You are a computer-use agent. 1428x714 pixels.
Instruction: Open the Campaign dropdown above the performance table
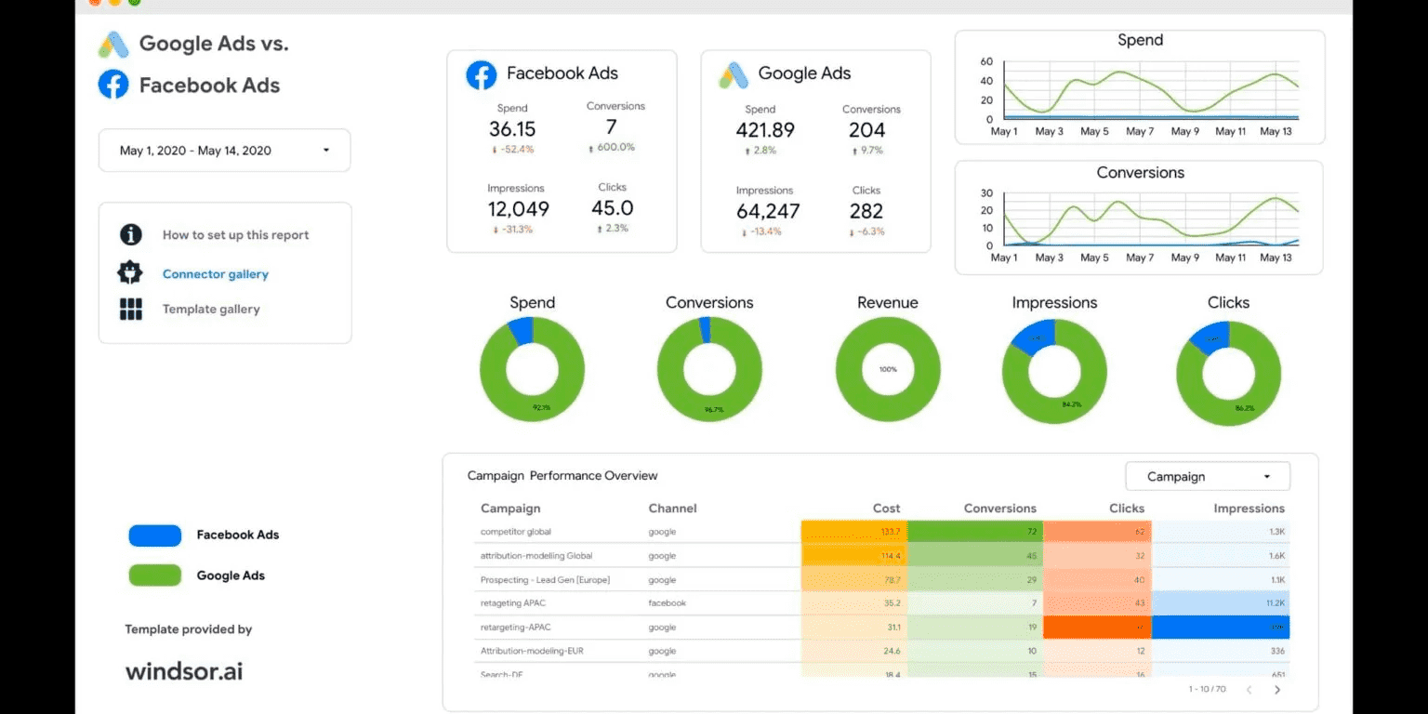pos(1207,475)
